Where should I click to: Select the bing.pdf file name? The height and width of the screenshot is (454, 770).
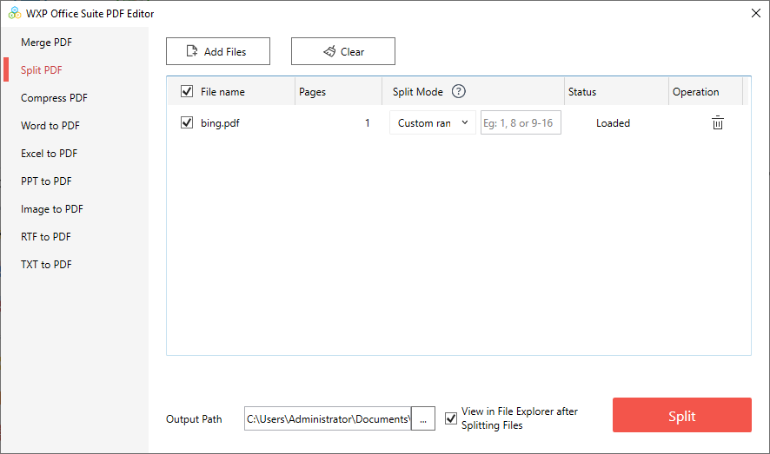pos(220,123)
